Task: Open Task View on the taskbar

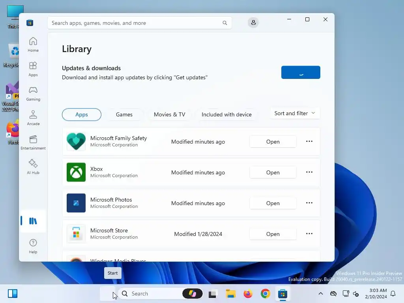Action: tap(213, 294)
